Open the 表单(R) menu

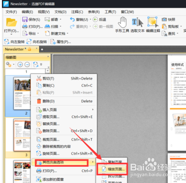(x=94, y=12)
